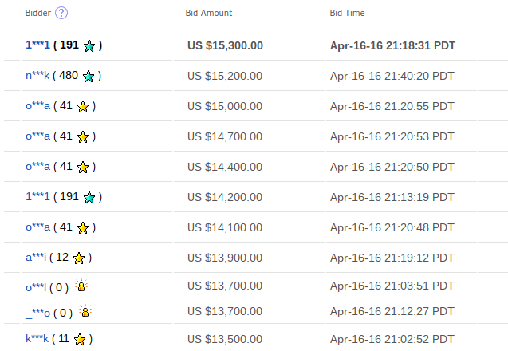Open the o***l bidder link
This screenshot has width=508, height=351.
[x=37, y=287]
